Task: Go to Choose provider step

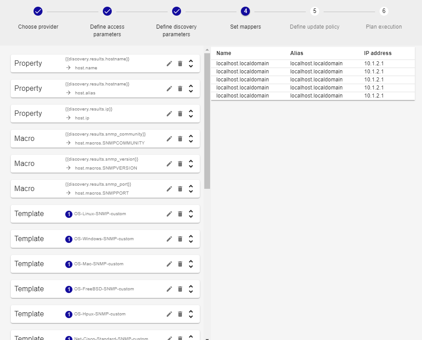Action: tap(38, 11)
